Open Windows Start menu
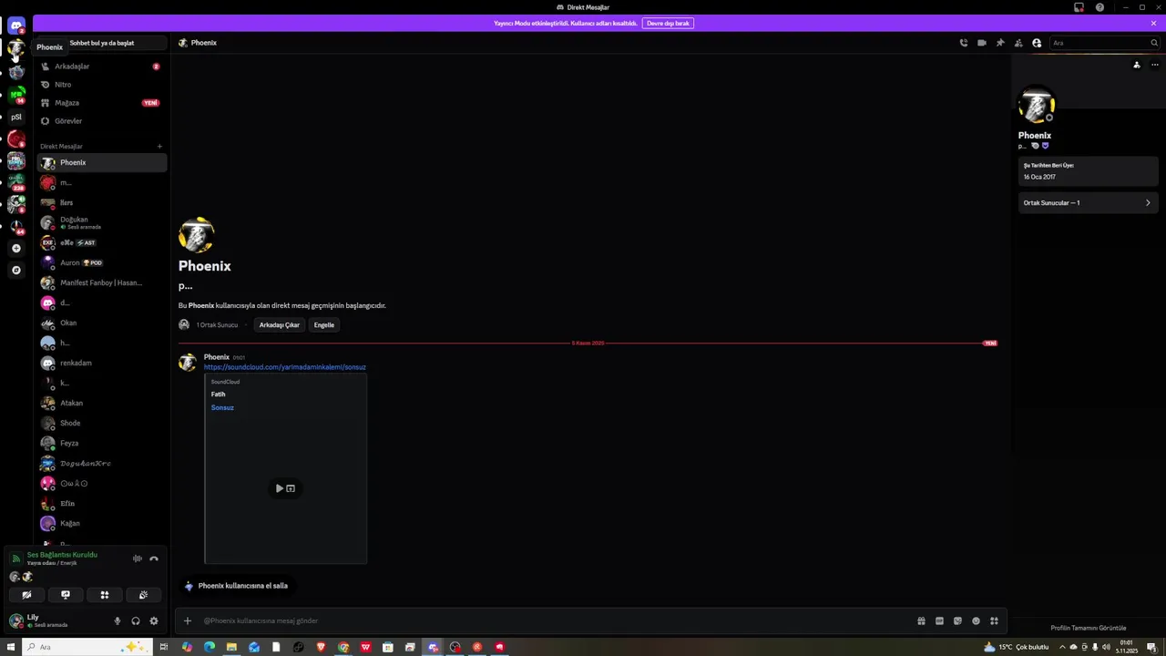Viewport: 1166px width, 656px height. pyautogui.click(x=11, y=647)
